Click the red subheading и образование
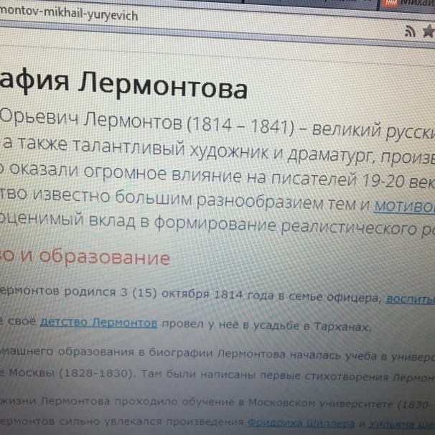435x435 pixels. pyautogui.click(x=95, y=256)
